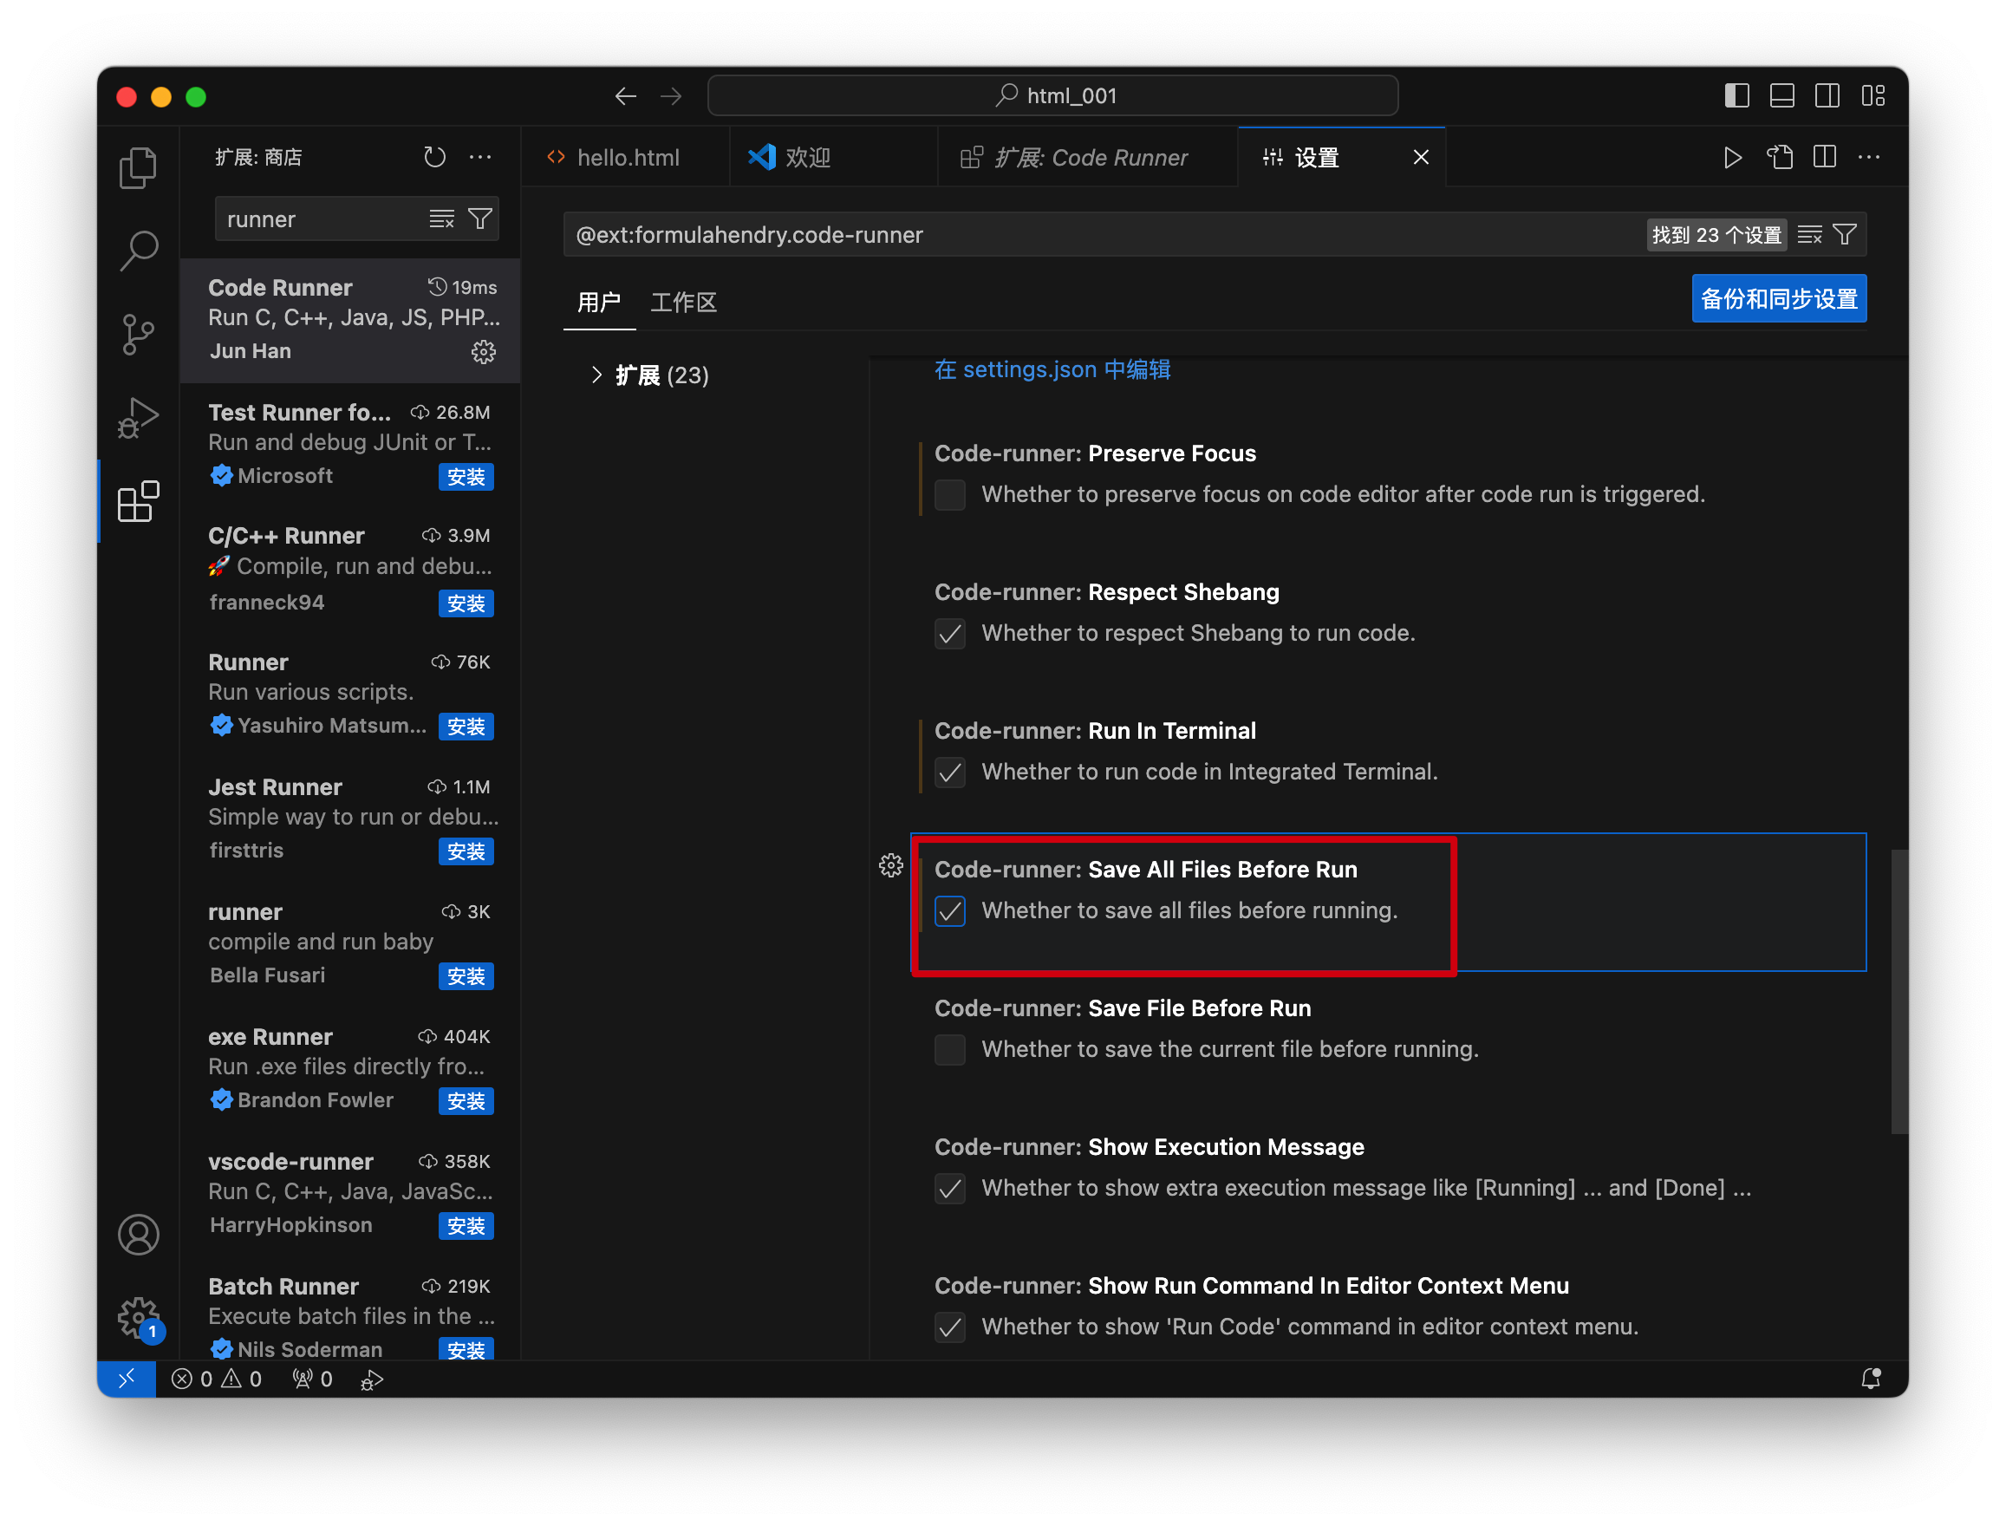Click the html_001 command center search

point(1052,96)
